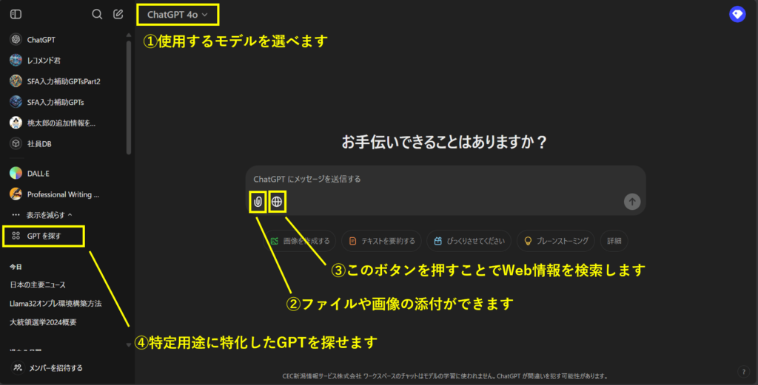Viewport: 758px width, 385px height.
Task: Click the search chats magnifier icon
Action: 97,14
